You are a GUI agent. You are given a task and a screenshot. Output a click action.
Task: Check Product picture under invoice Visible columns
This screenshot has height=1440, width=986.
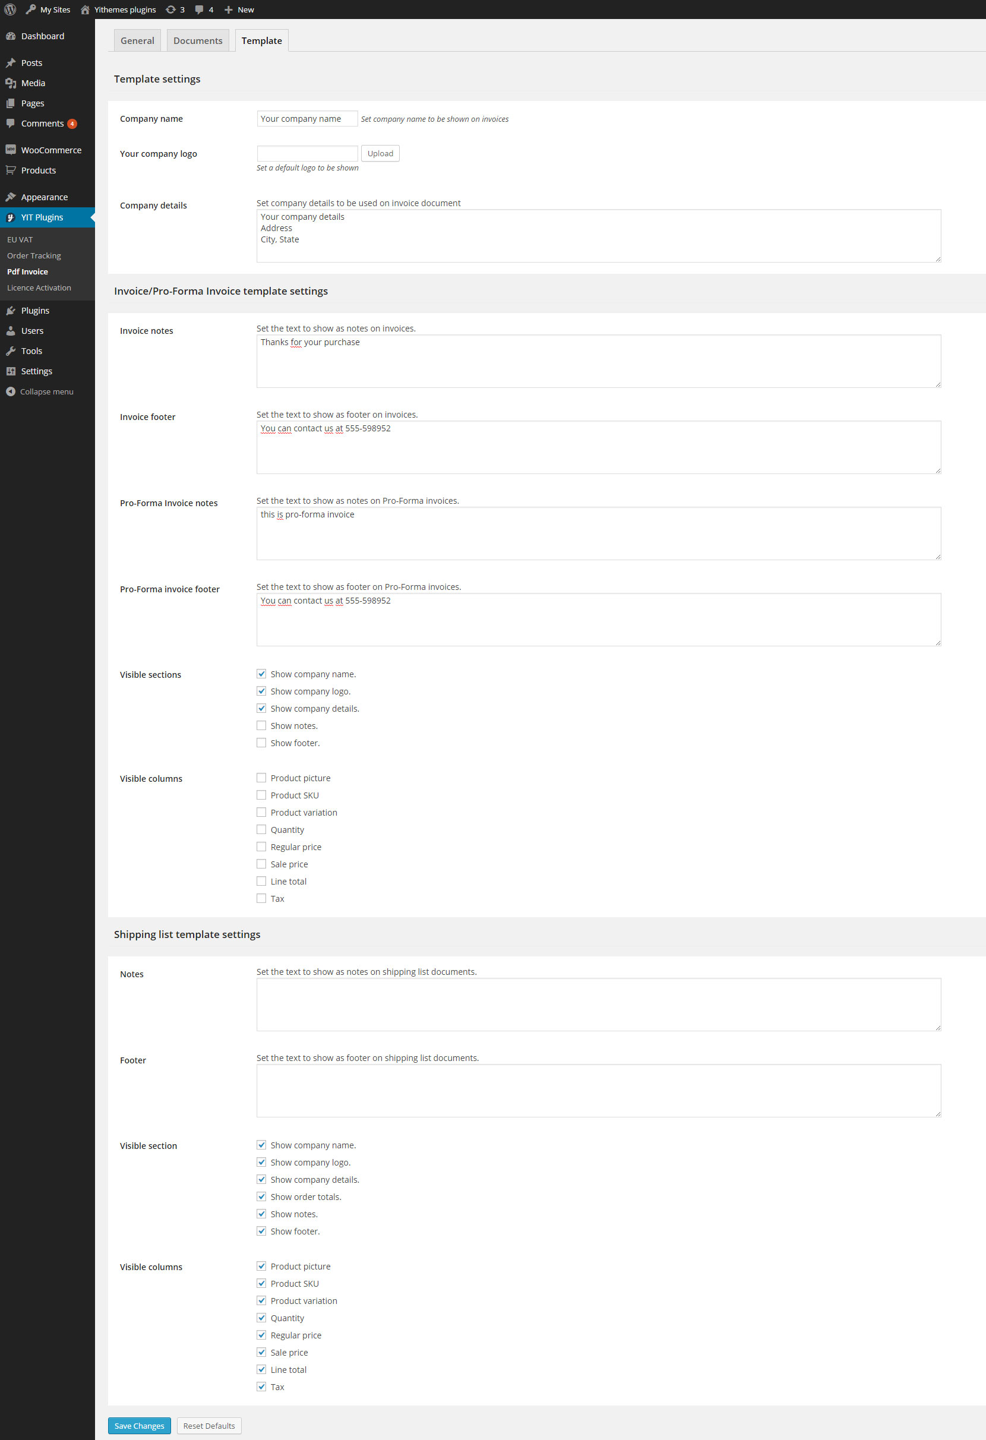pos(261,777)
